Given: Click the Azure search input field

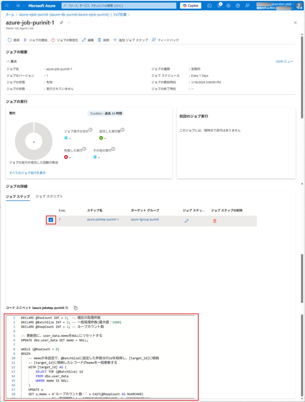Looking at the screenshot, I should 119,6.
